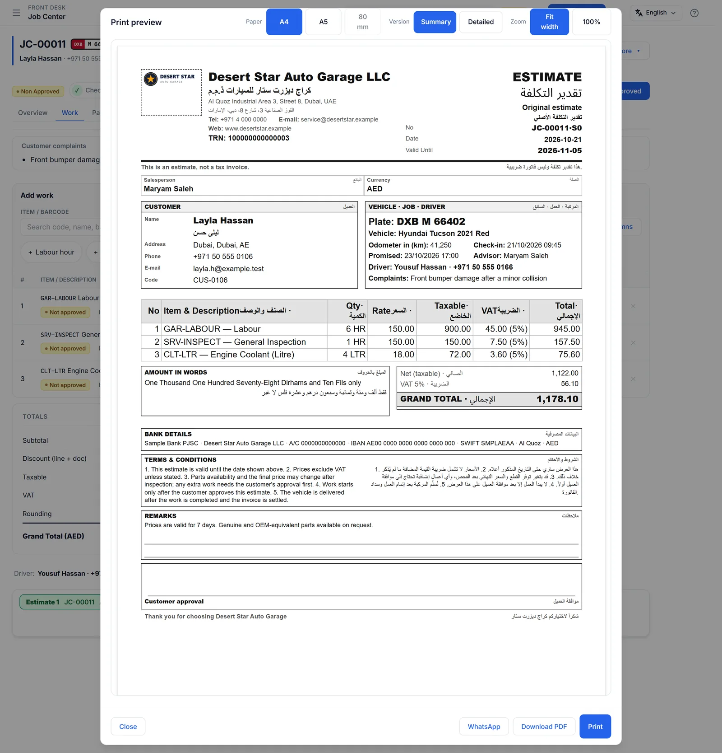Switch to the Work tab
This screenshot has width=722, height=753.
(69, 112)
